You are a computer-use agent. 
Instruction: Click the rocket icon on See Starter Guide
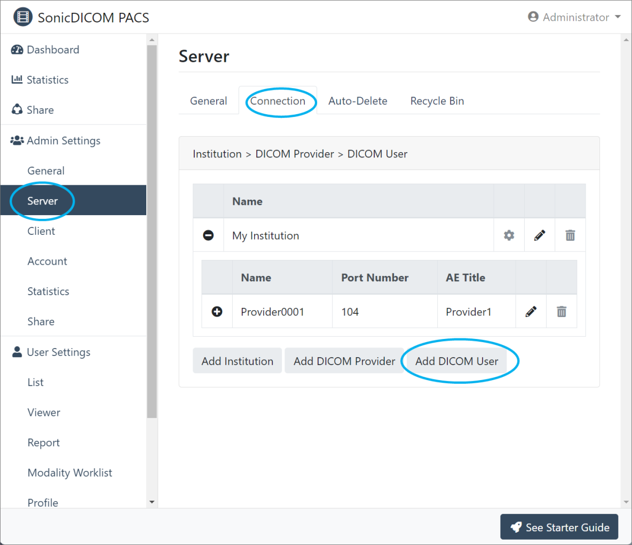(516, 527)
